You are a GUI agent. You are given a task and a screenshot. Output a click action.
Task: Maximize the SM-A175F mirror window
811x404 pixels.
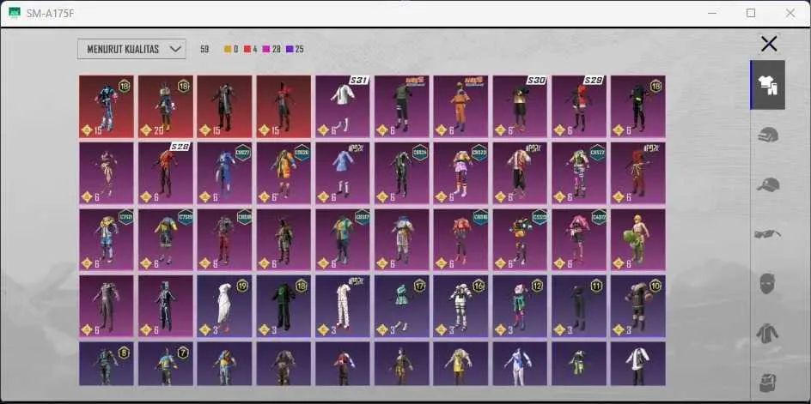(751, 13)
